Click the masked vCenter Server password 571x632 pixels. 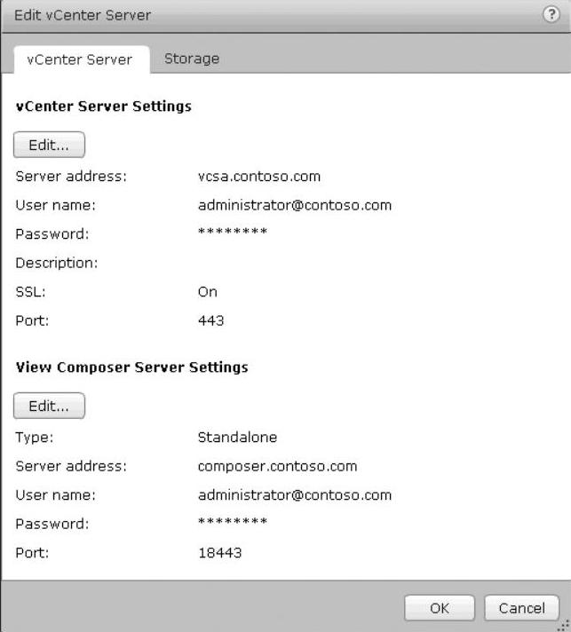[233, 234]
